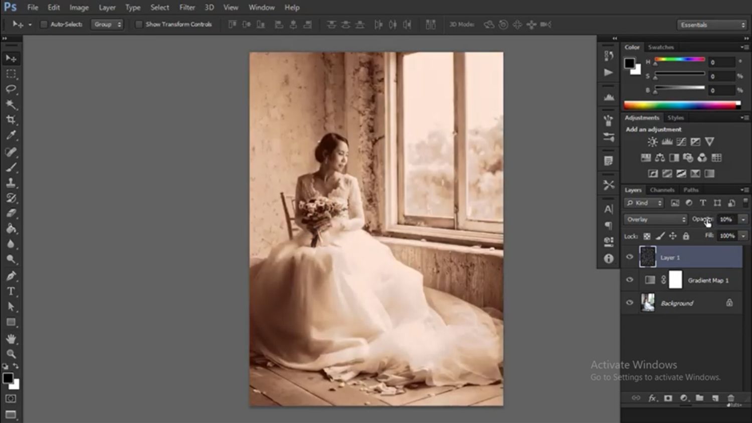752x423 pixels.
Task: Add a Curves adjustment
Action: point(681,142)
